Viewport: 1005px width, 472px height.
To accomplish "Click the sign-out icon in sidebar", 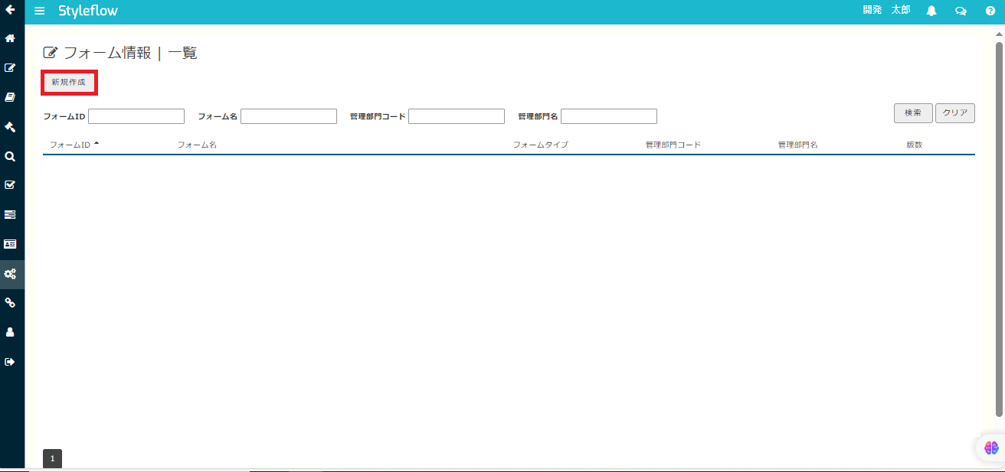I will coord(10,362).
